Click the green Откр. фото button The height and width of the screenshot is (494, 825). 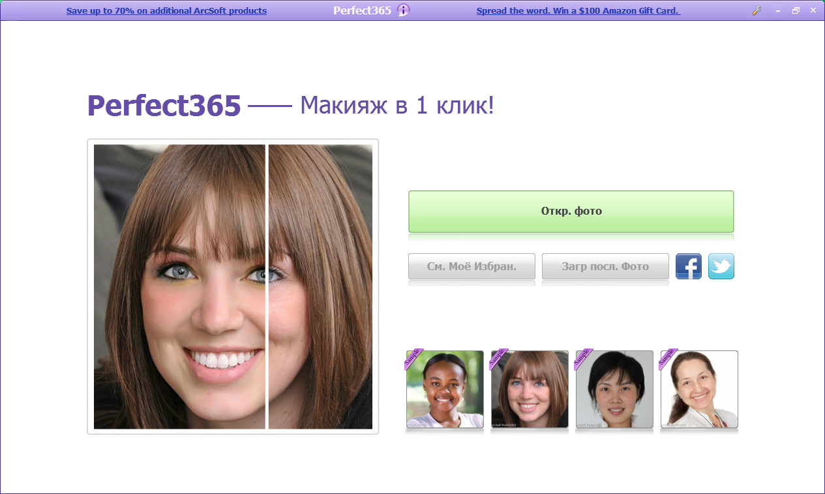pos(571,211)
